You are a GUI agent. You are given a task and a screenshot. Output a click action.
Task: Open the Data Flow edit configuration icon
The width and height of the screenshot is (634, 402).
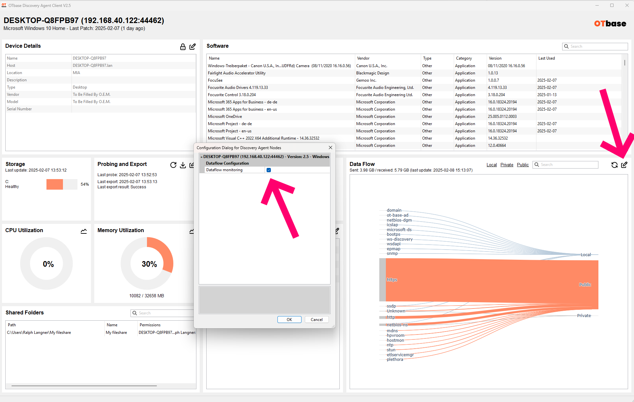click(x=624, y=165)
